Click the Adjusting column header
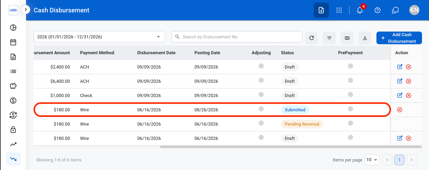 (261, 53)
